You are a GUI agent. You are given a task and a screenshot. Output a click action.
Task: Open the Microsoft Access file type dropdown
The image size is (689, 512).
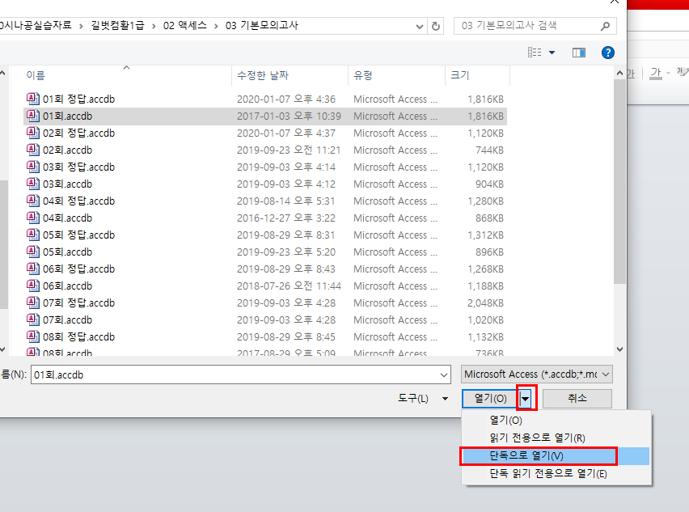point(537,374)
